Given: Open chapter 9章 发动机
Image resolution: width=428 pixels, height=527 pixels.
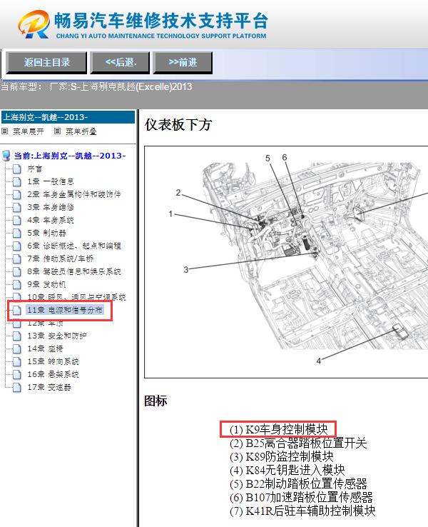Looking at the screenshot, I should coord(46,284).
